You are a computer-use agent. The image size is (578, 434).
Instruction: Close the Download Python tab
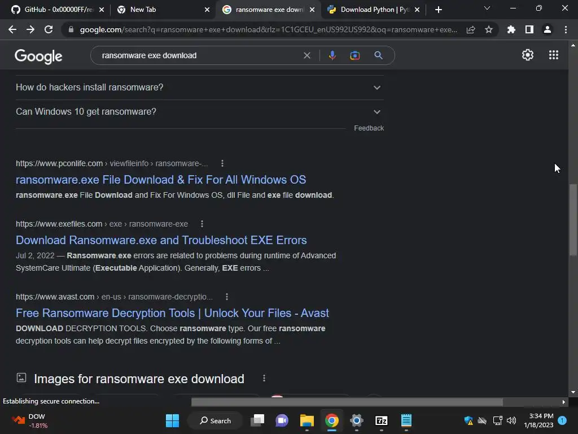417,10
